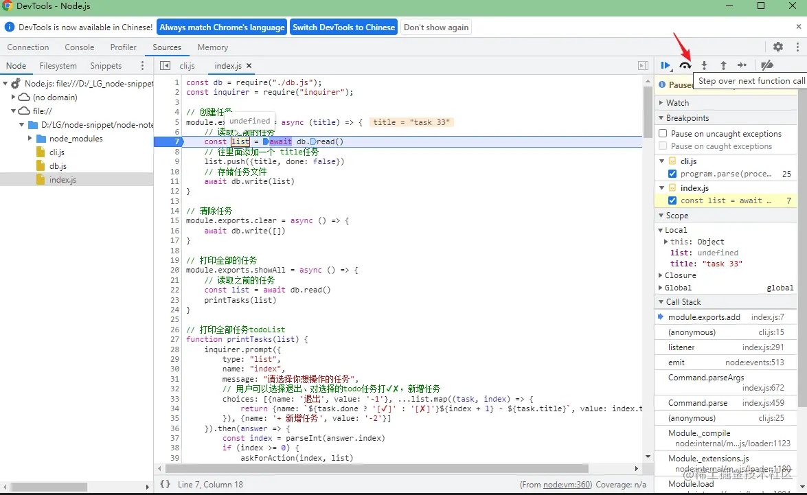Image resolution: width=807 pixels, height=495 pixels.
Task: Dismiss the language infobar
Action: pyautogui.click(x=798, y=26)
